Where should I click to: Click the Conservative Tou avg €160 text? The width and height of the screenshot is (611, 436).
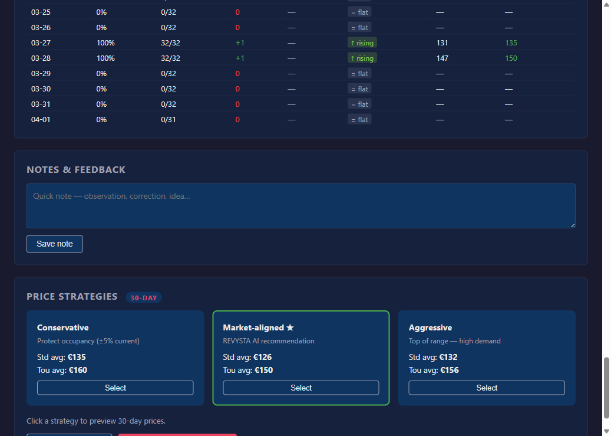tap(62, 370)
